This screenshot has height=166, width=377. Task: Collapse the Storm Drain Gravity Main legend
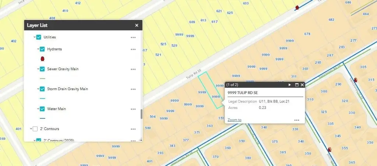coord(38,89)
